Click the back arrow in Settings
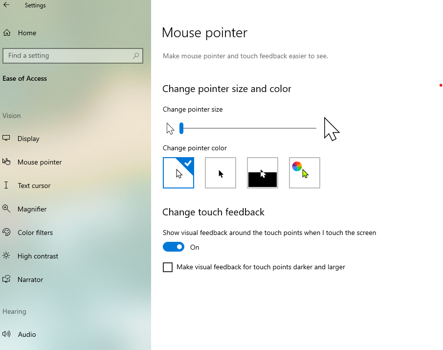 click(7, 5)
